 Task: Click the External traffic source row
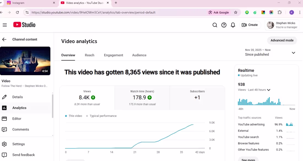266,131
